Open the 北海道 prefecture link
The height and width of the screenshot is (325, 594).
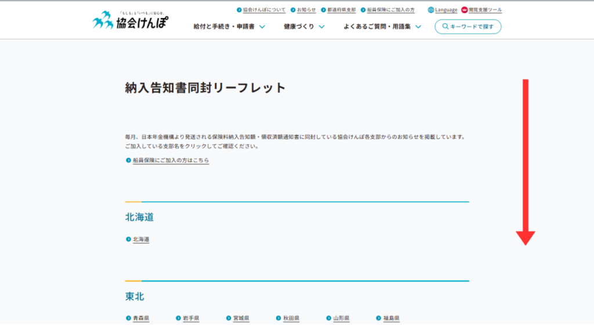tap(141, 239)
